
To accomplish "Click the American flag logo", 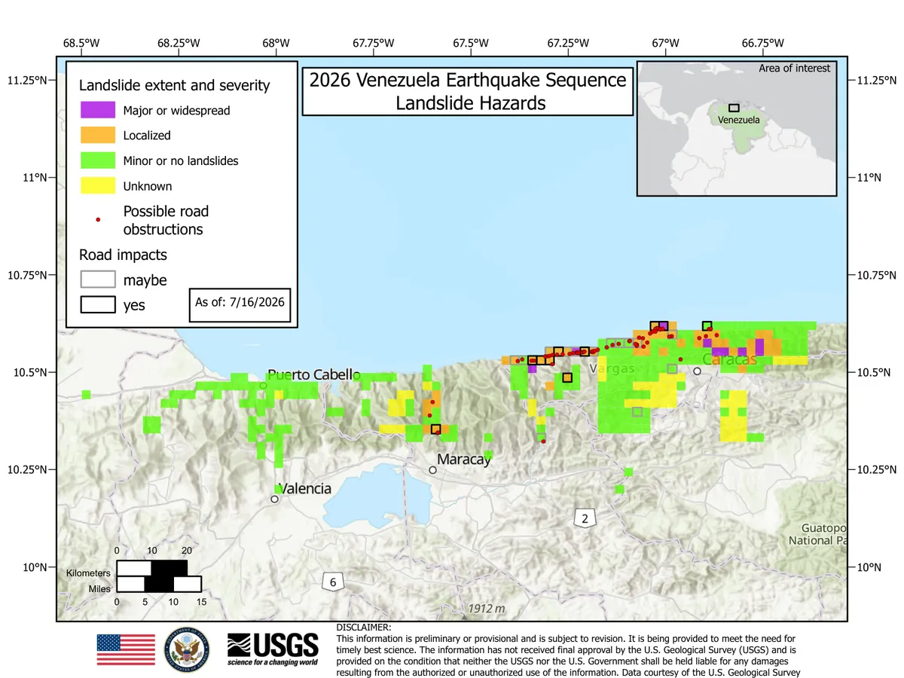I will coord(126,649).
